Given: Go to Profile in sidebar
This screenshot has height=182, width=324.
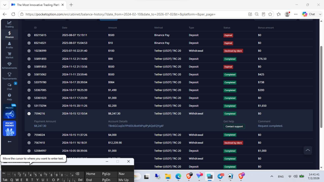Looking at the screenshot, I should coord(9,45).
